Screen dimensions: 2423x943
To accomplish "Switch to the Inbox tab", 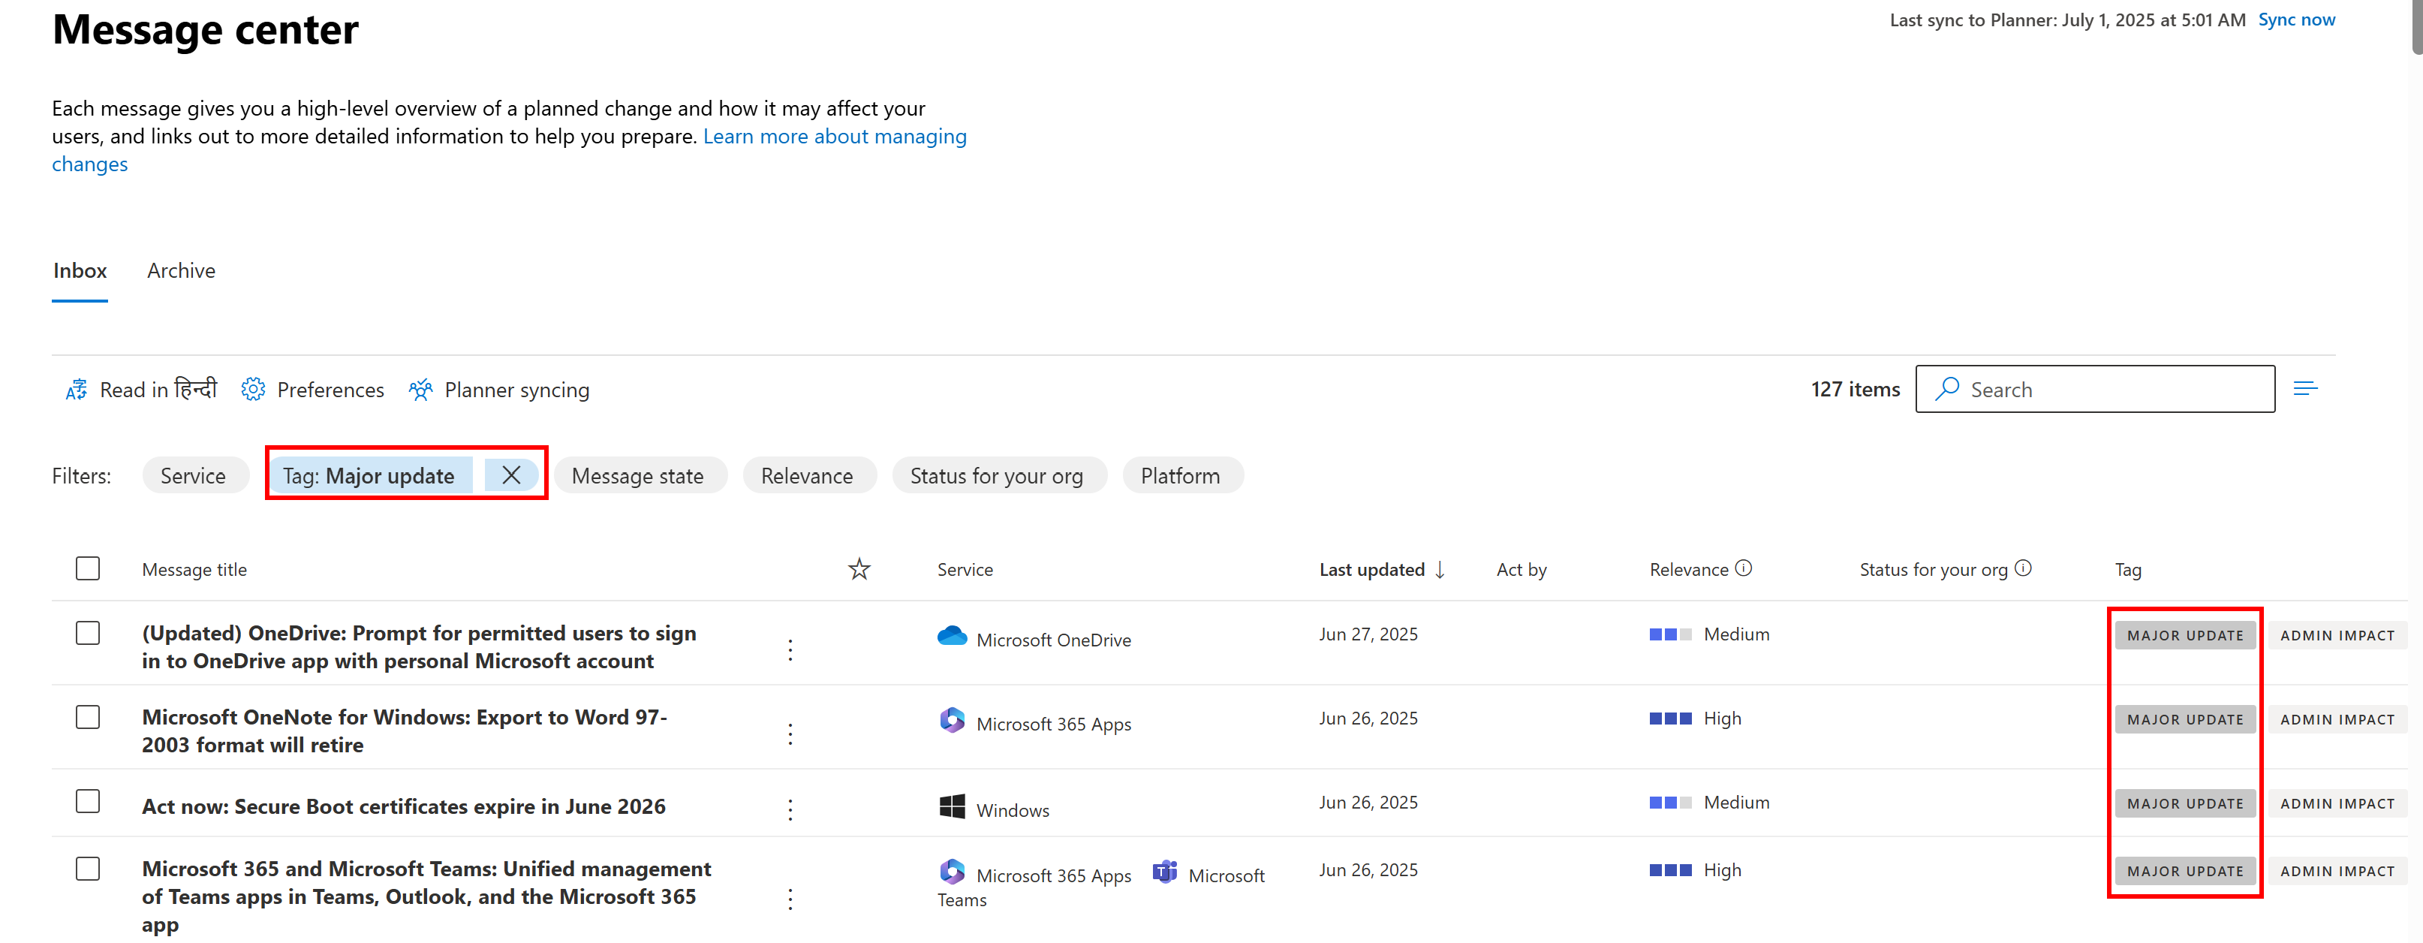I will [80, 271].
